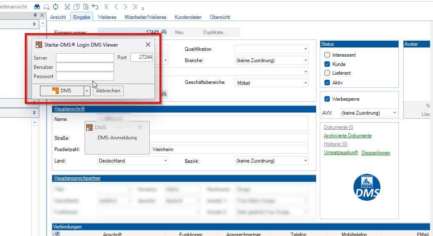
Task: Click the Firmennummer field showing 17449
Action: coord(129,32)
